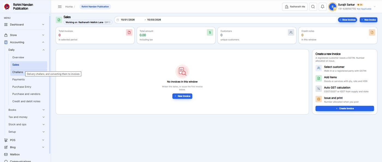Viewport: 382px width, 162px height.
Task: Click the Show invoices button
Action: (348, 20)
